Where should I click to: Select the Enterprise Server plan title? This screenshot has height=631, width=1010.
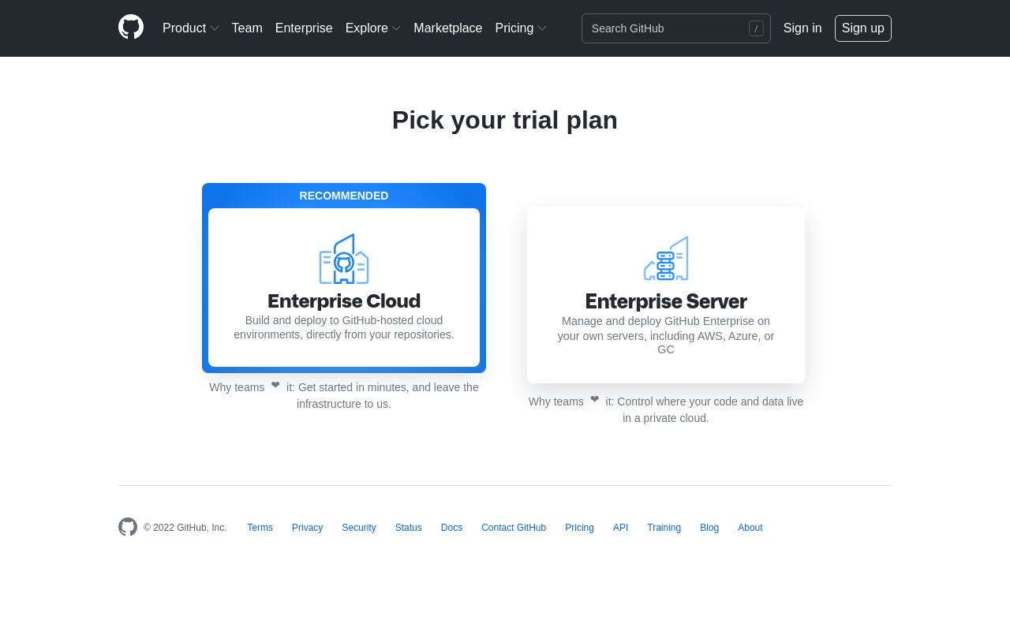[666, 301]
